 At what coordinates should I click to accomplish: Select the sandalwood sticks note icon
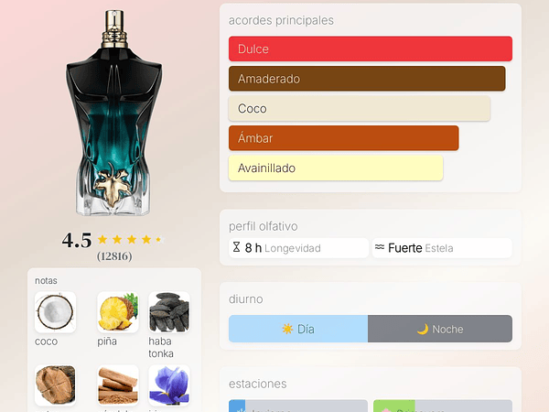point(118,385)
